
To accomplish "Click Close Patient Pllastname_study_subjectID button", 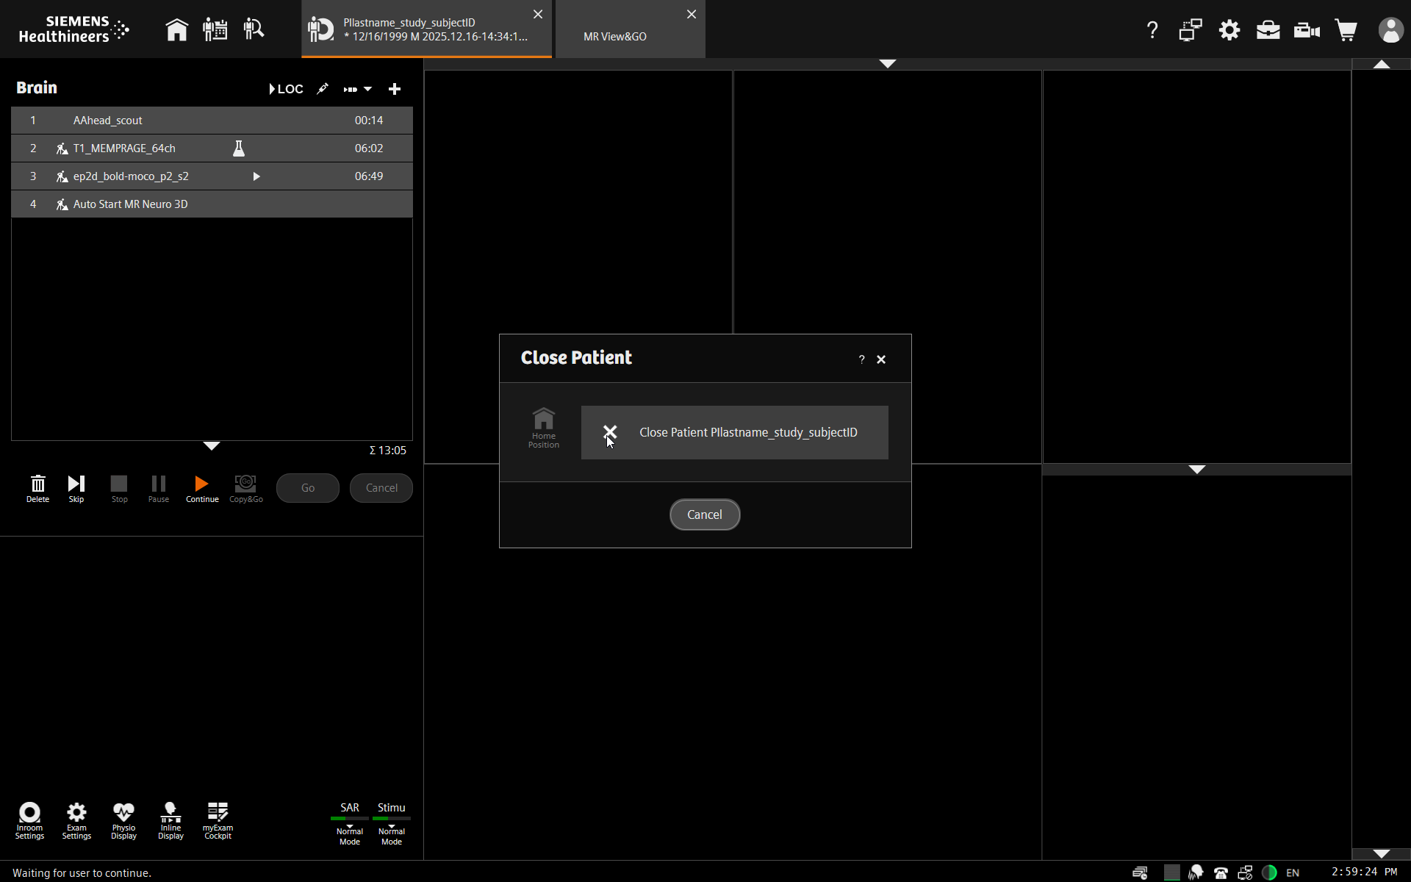I will pos(735,432).
